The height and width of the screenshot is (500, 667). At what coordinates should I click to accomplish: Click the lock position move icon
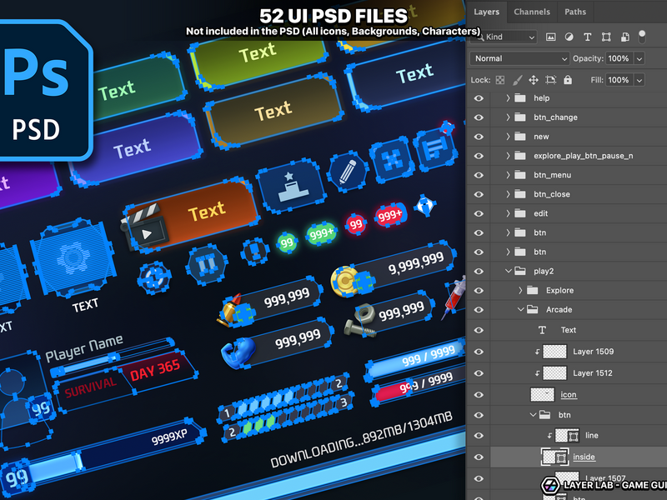click(x=534, y=80)
